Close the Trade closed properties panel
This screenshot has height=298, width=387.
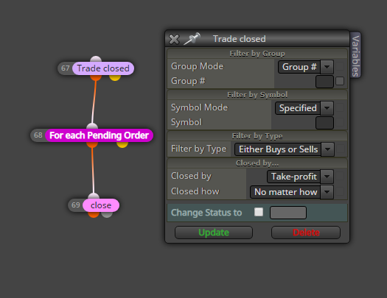tap(174, 39)
